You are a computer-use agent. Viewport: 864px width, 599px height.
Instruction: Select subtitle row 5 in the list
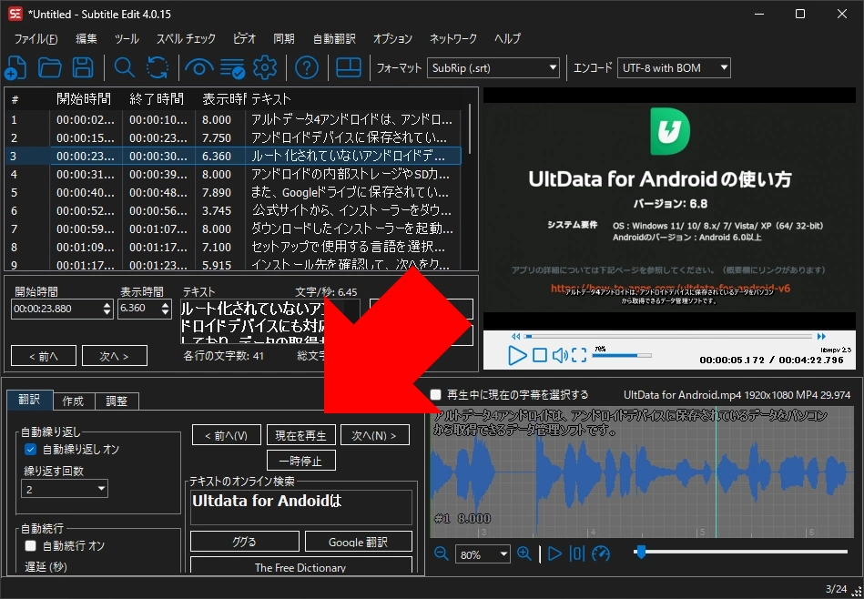(x=232, y=192)
